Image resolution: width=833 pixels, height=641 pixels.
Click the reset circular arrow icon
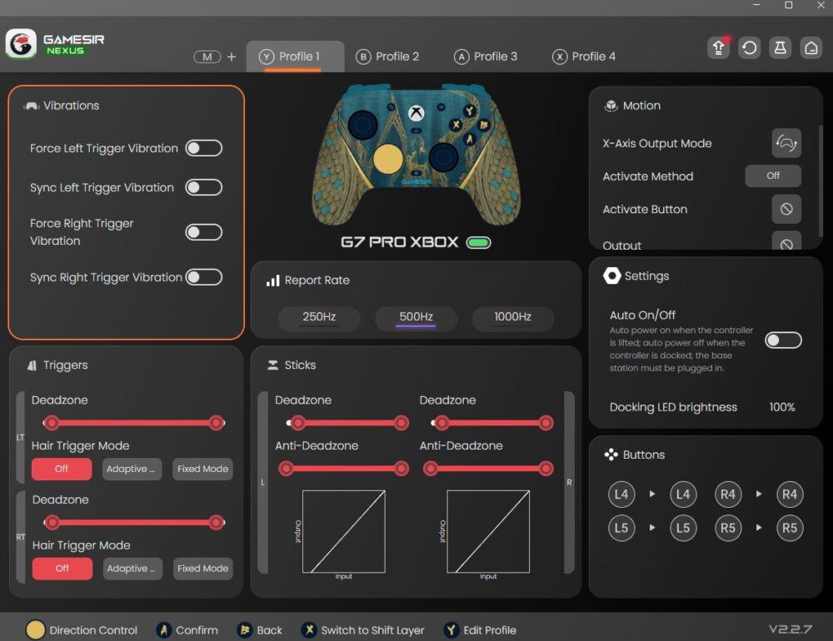750,47
